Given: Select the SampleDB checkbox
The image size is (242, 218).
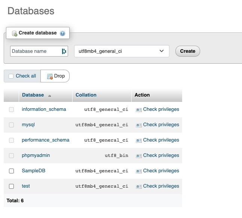Looking at the screenshot, I should (12, 171).
